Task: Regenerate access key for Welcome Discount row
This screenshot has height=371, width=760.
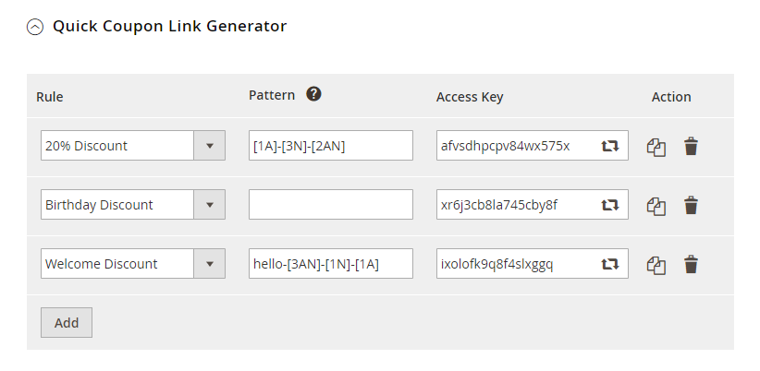Action: (610, 264)
